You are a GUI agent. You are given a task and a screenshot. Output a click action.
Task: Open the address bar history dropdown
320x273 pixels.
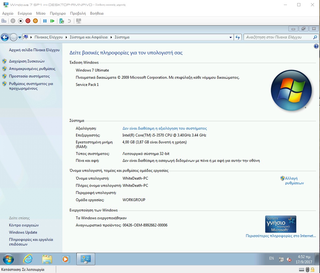pyautogui.click(x=230, y=37)
